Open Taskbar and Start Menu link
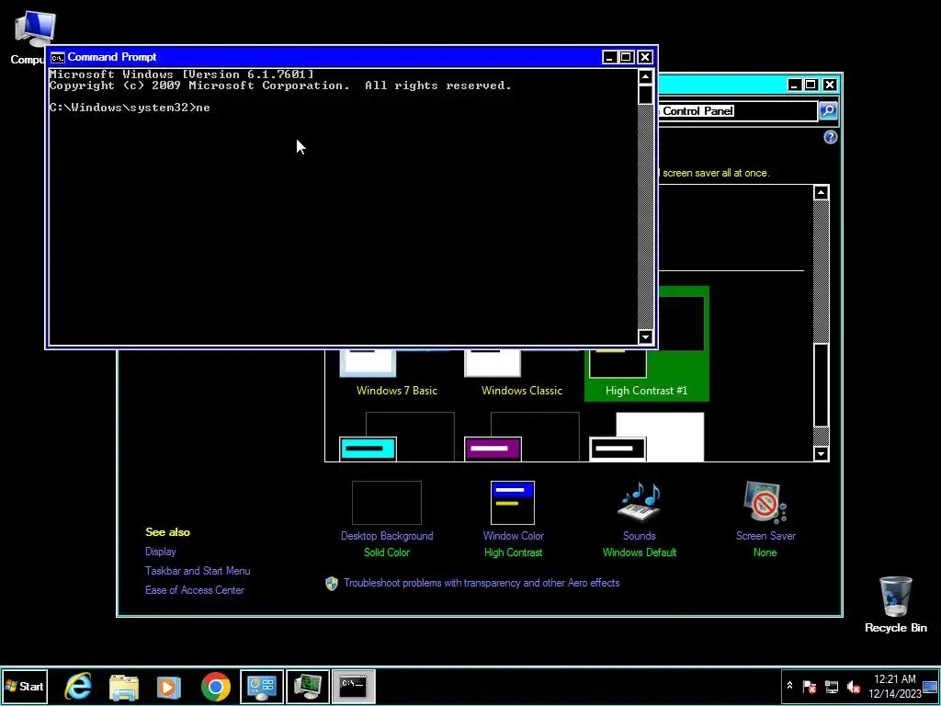 pyautogui.click(x=198, y=571)
